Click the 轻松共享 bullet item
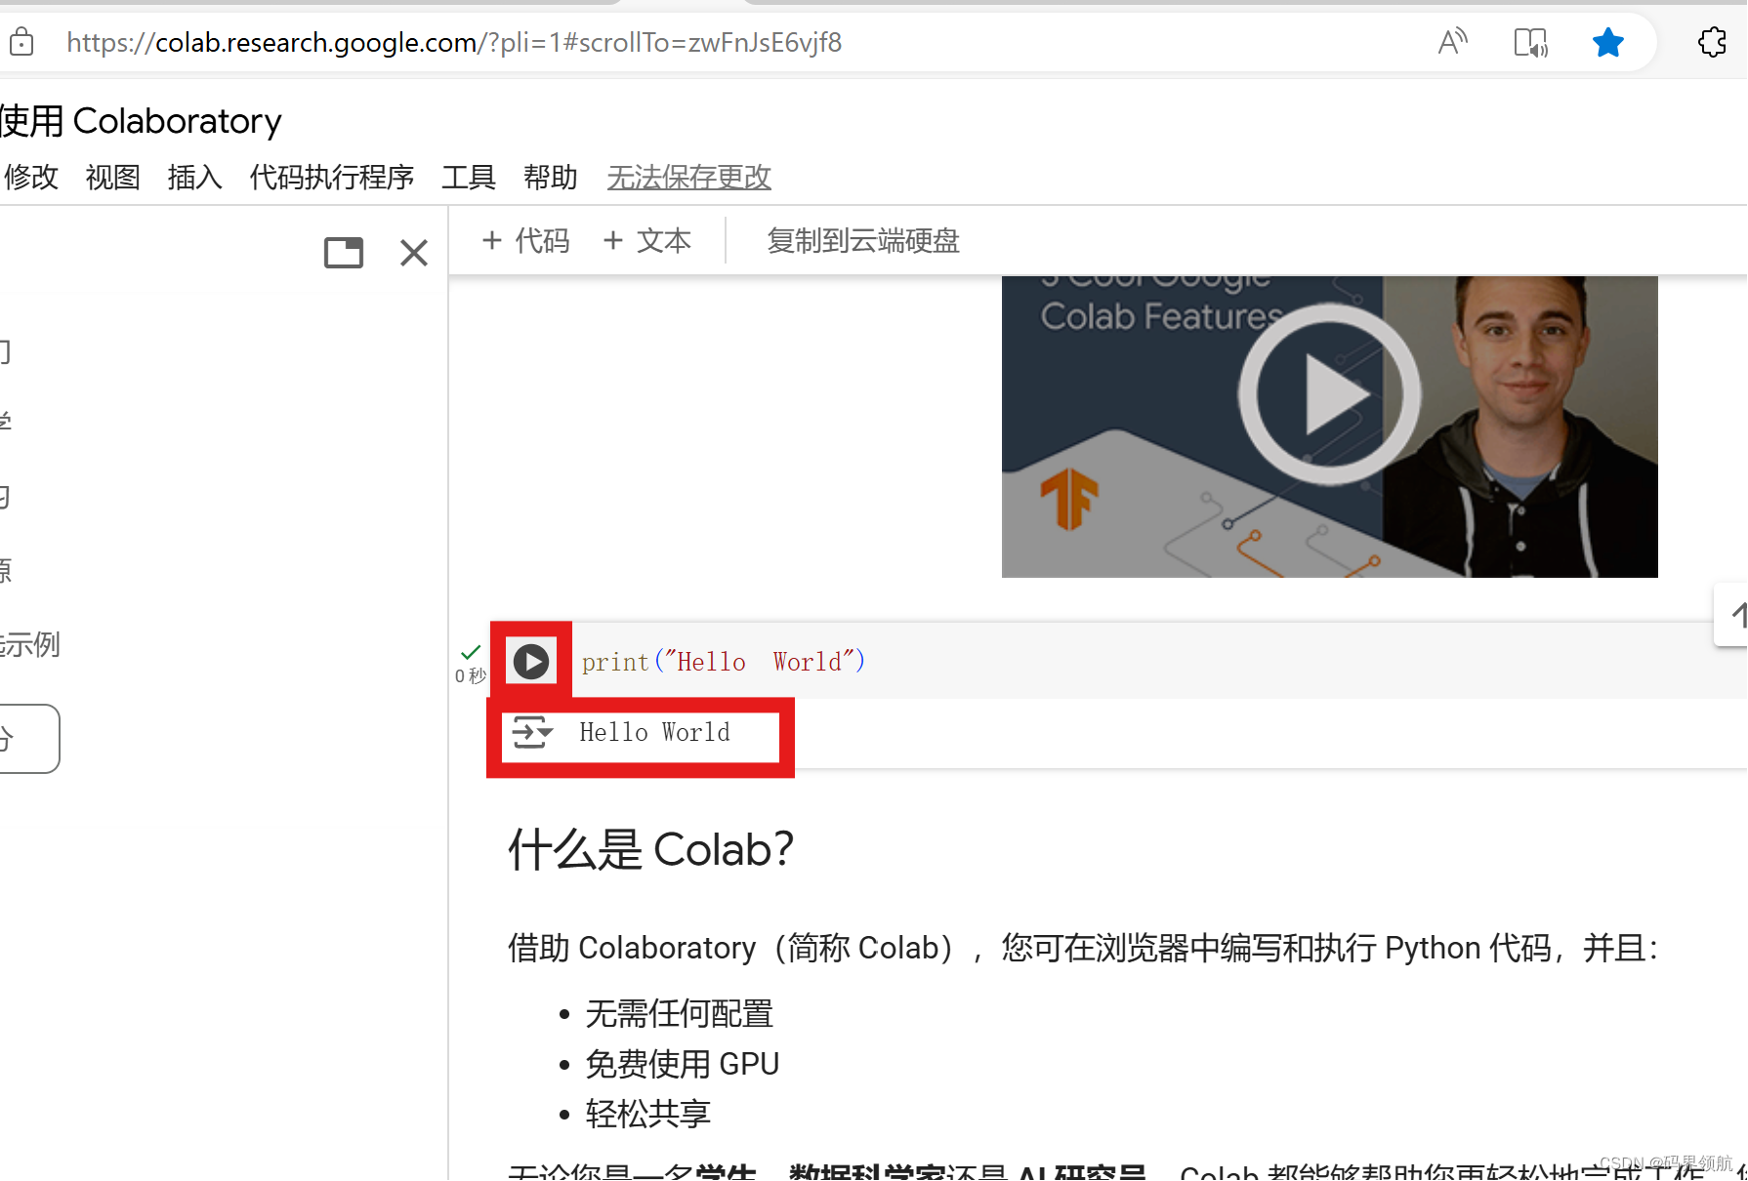Screen dimensions: 1748x1181 click(x=648, y=1113)
